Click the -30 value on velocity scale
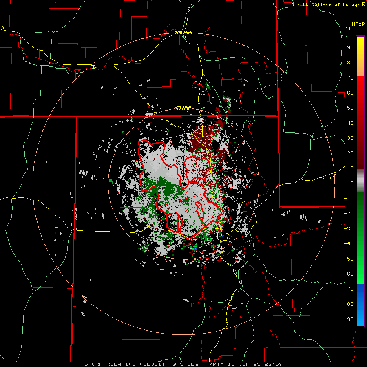367x367 pixels. point(349,229)
